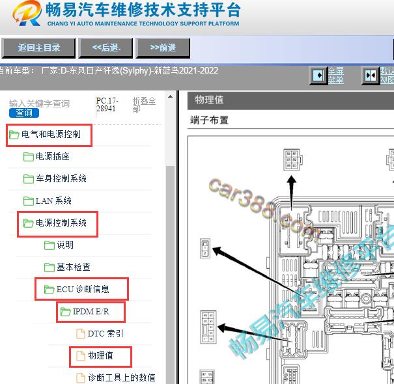The width and height of the screenshot is (394, 384).
Task: Click the current vehicle model Sylphy text
Action: [130, 71]
